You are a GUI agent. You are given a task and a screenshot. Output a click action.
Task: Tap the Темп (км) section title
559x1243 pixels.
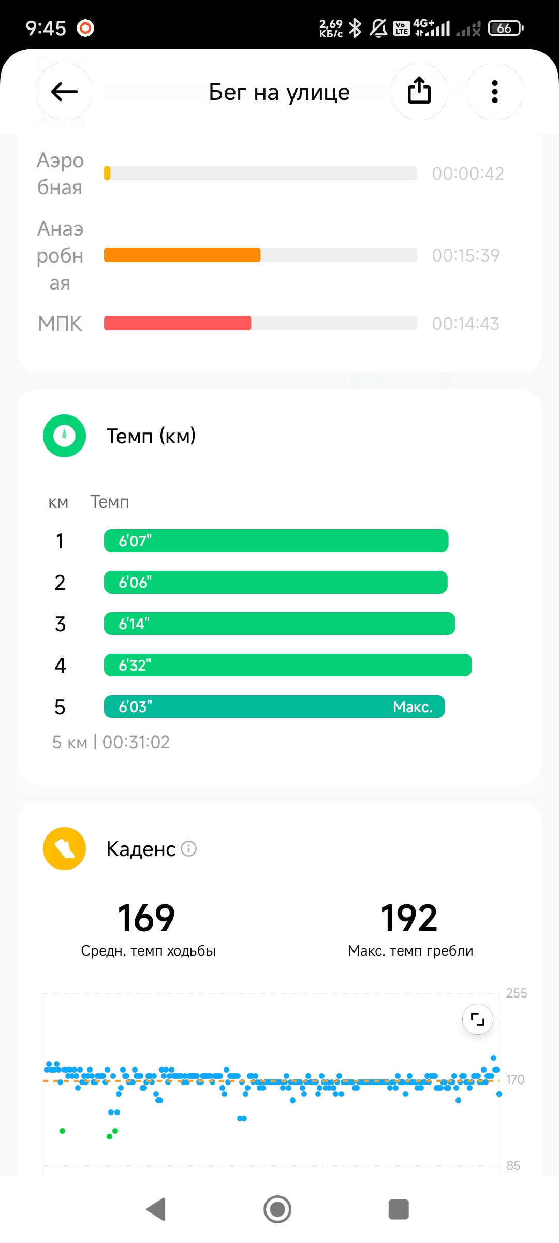(151, 436)
